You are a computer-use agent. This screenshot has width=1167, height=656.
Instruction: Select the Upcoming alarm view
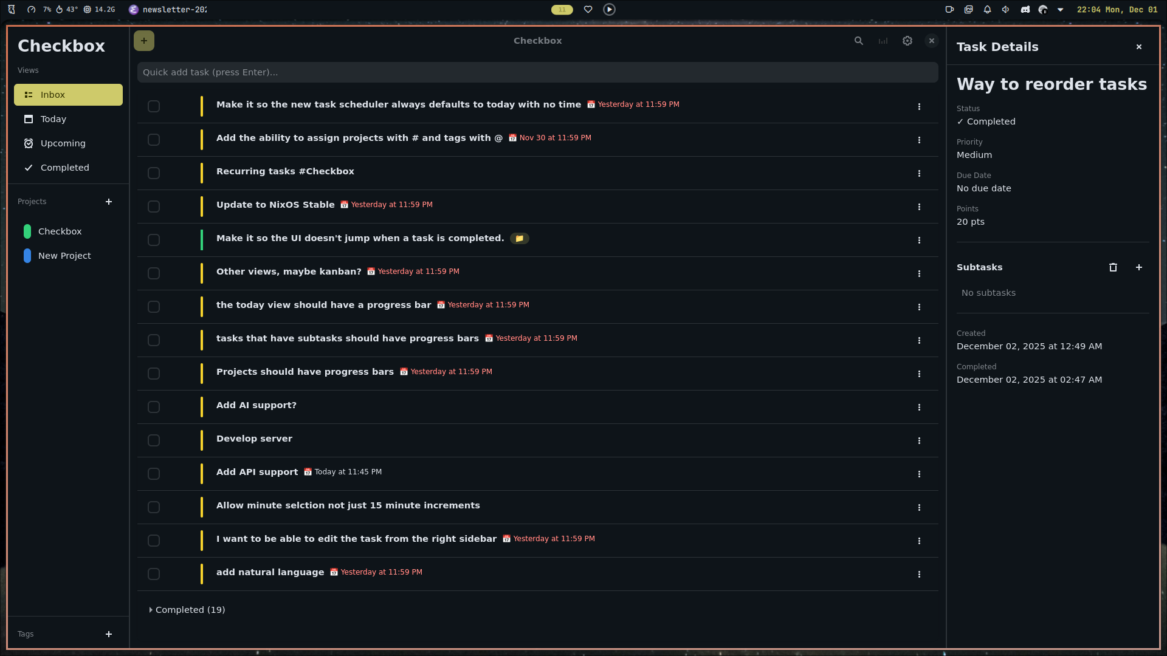(29, 143)
